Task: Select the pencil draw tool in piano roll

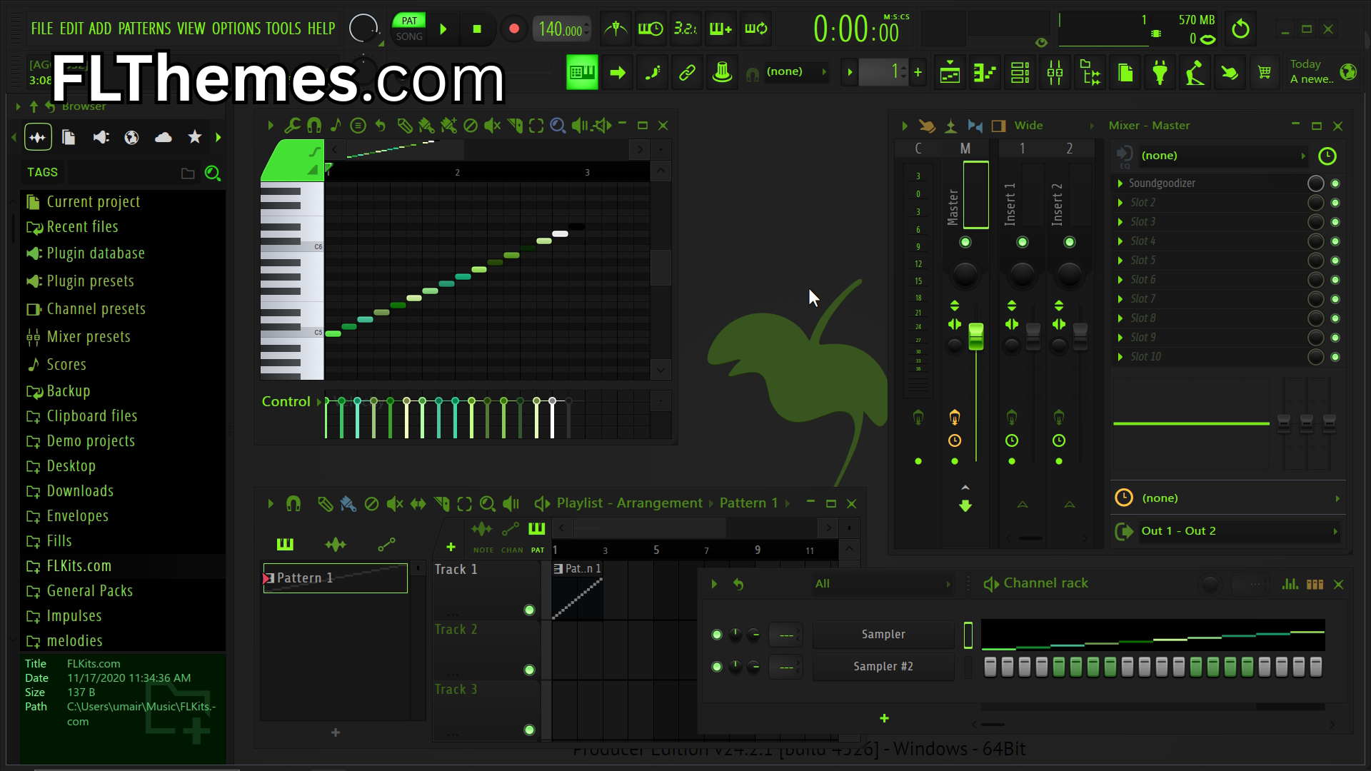Action: [404, 126]
